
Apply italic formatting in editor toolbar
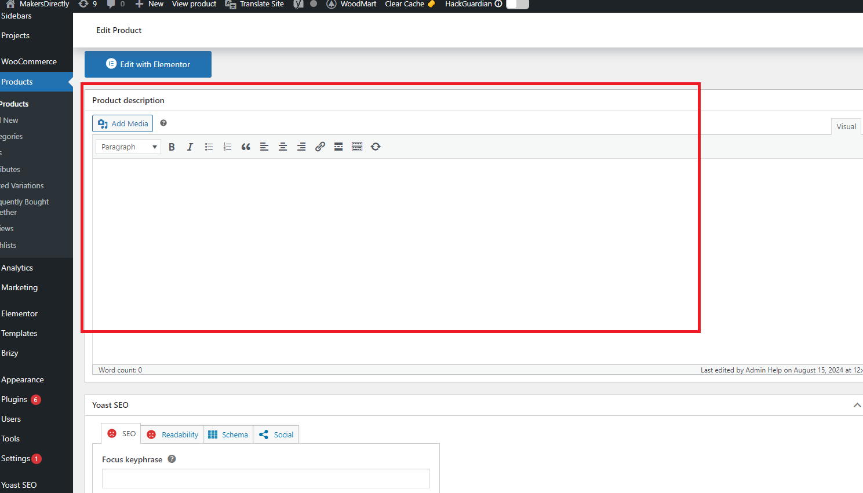(190, 147)
